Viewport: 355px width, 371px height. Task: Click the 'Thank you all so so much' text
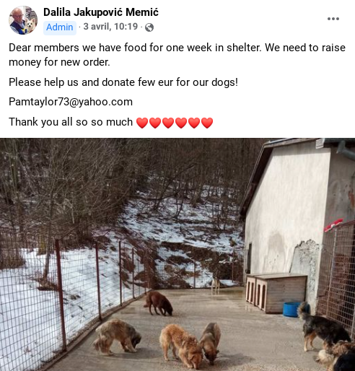click(x=71, y=122)
